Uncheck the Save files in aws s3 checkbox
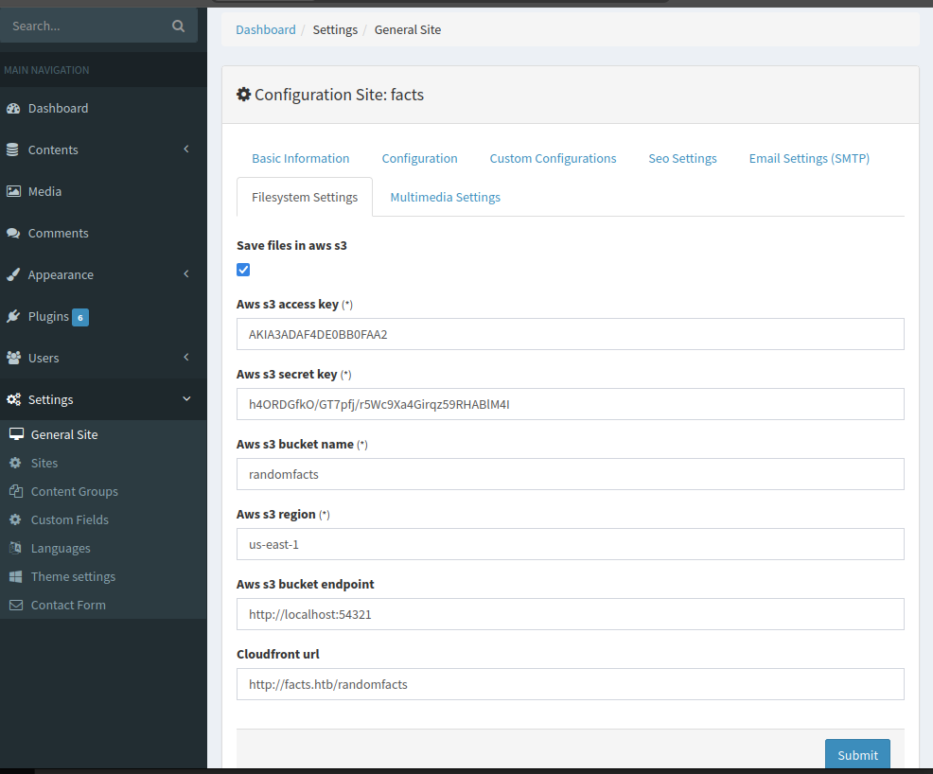Viewport: 933px width, 774px height. (x=243, y=270)
